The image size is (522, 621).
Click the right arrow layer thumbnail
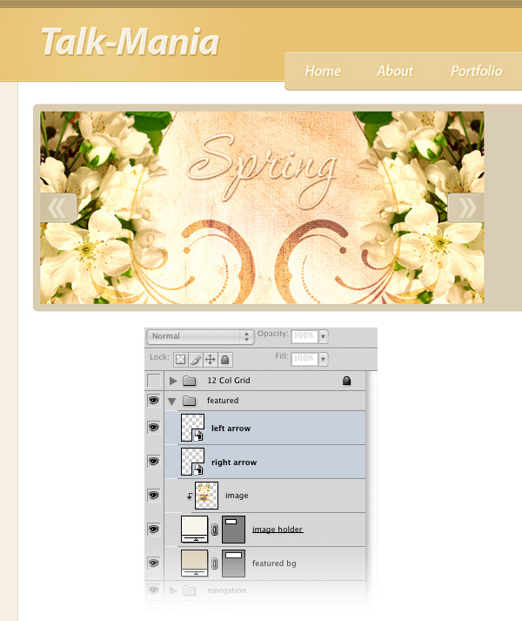coord(193,462)
